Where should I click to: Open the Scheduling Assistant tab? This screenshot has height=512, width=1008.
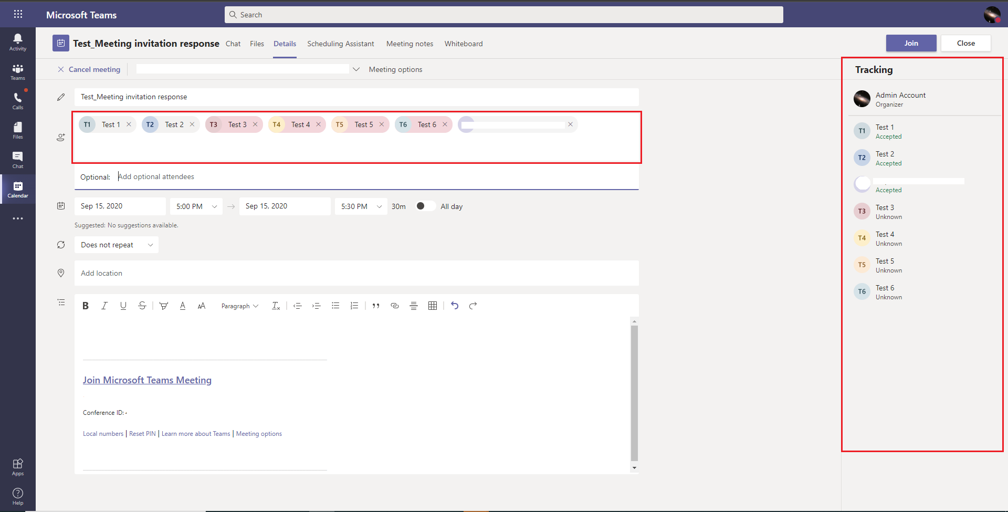(x=341, y=44)
